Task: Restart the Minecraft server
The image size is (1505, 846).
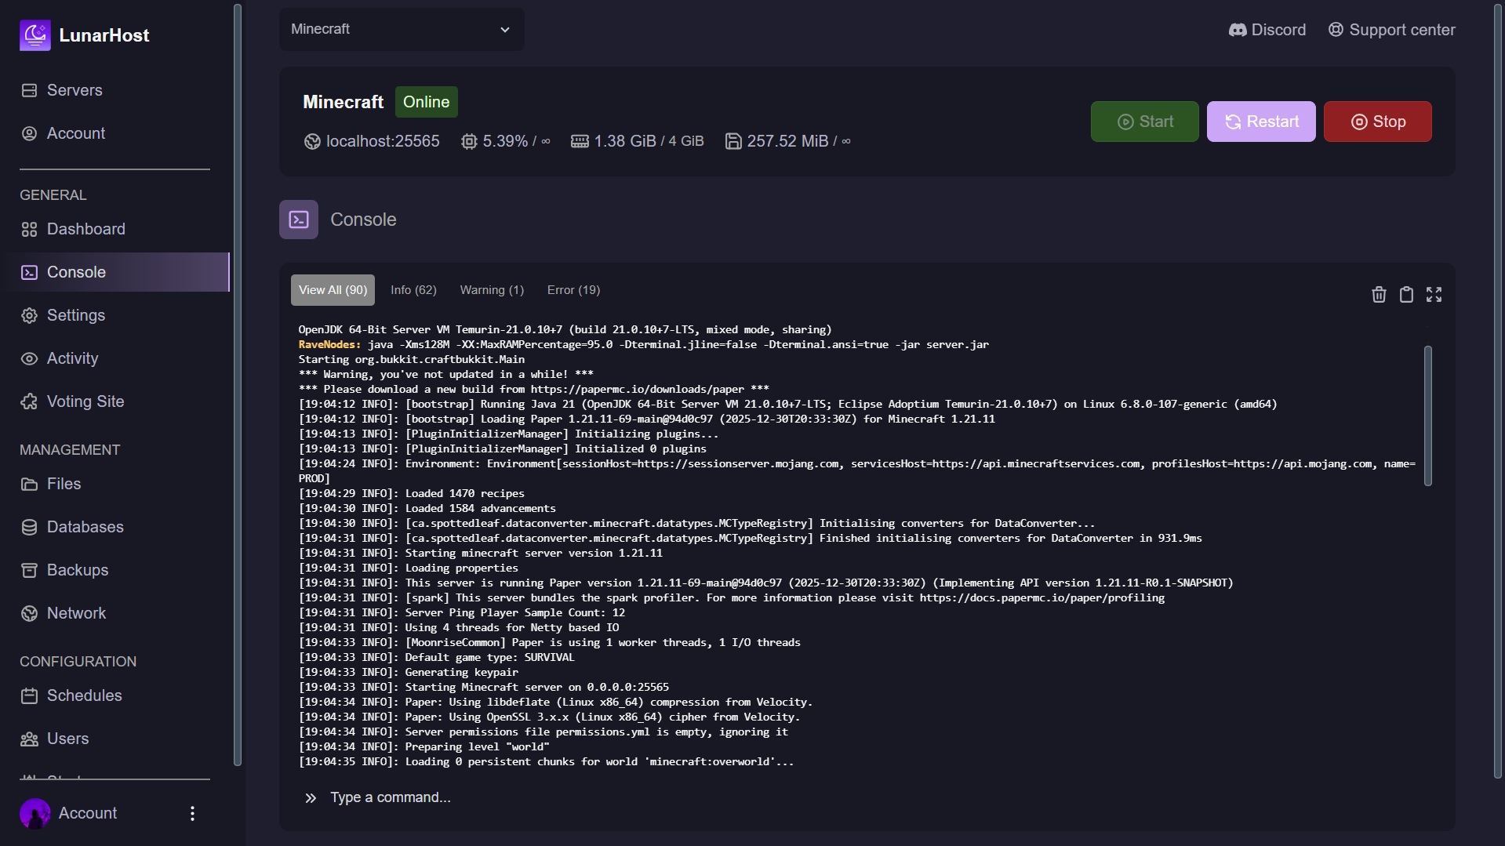Action: (x=1261, y=122)
